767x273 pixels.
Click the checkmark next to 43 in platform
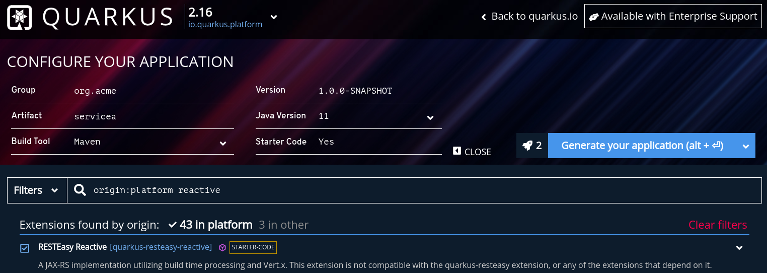coord(173,225)
